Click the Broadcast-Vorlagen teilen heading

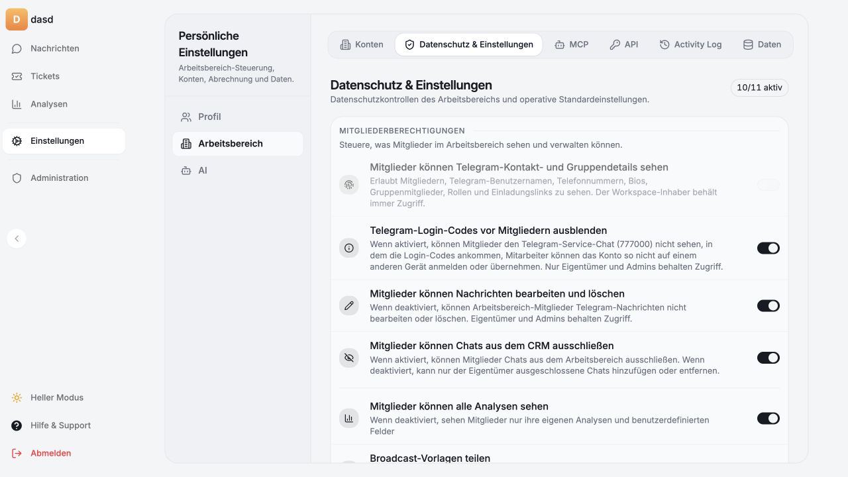[x=430, y=458]
